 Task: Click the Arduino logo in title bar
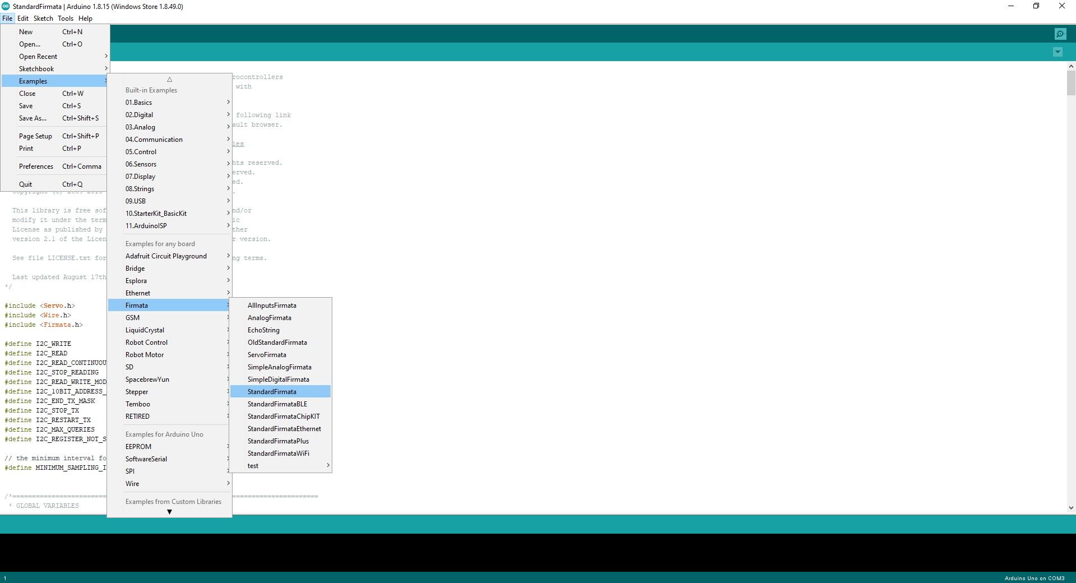(6, 6)
